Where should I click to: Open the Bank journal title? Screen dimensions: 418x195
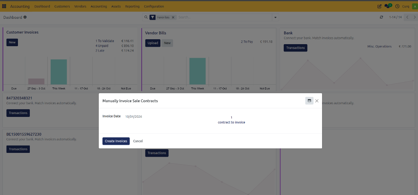tap(288, 33)
